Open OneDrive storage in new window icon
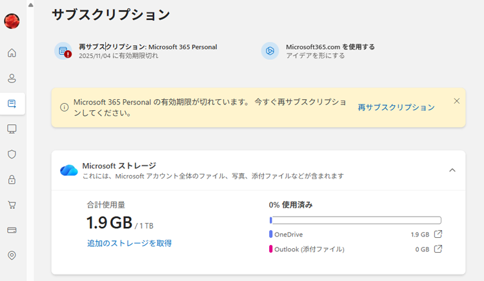Viewport: 484px width, 281px height. click(438, 234)
